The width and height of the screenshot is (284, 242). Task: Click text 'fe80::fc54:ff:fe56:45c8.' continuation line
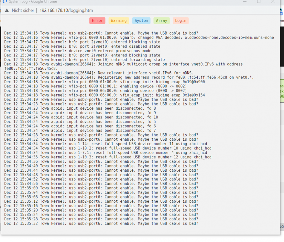point(31,68)
